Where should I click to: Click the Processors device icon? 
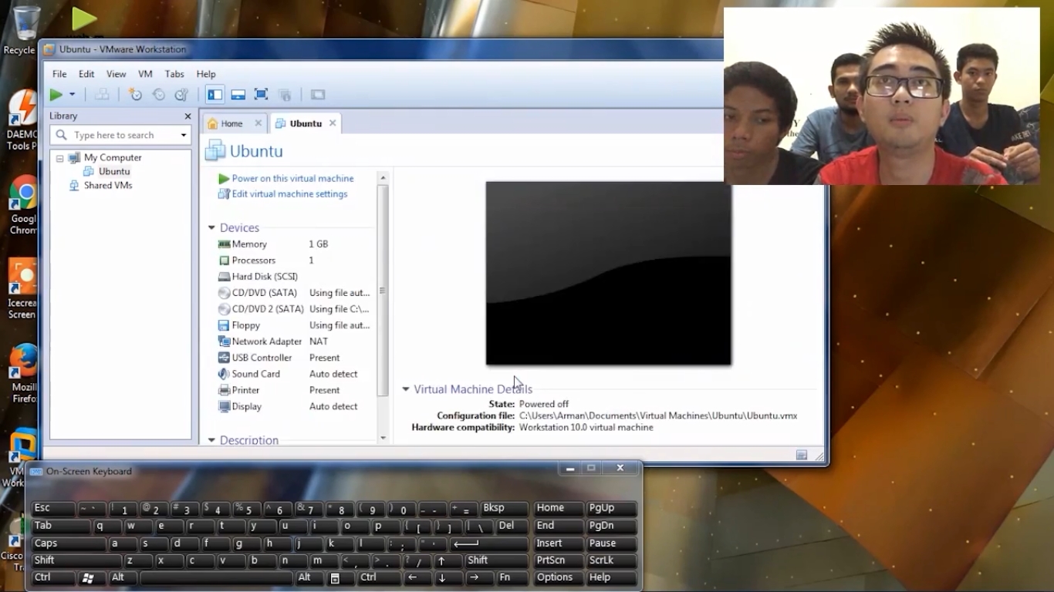(x=224, y=261)
